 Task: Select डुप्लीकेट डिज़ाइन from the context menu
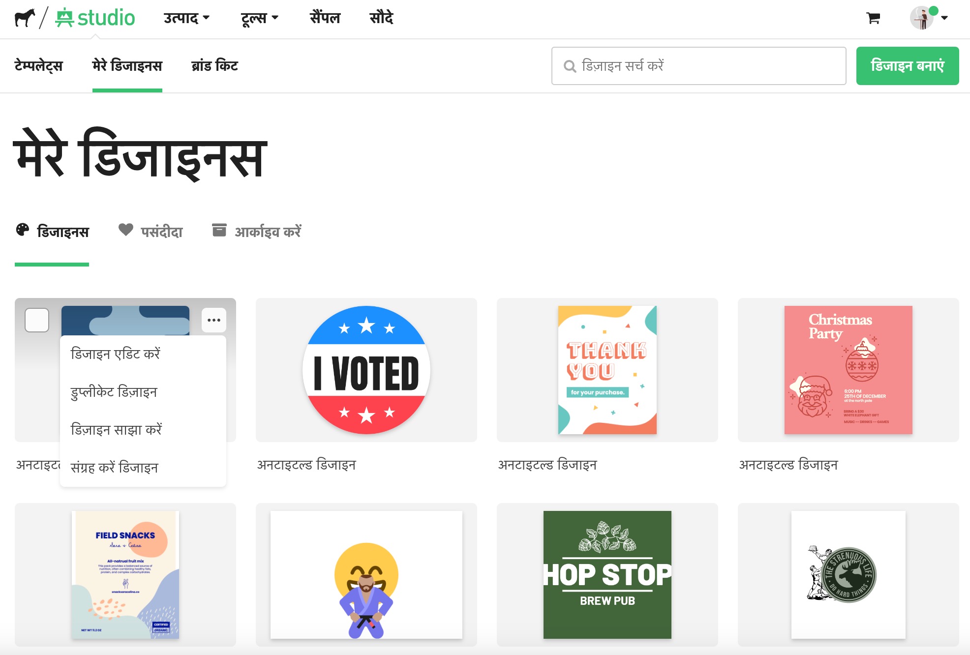114,392
